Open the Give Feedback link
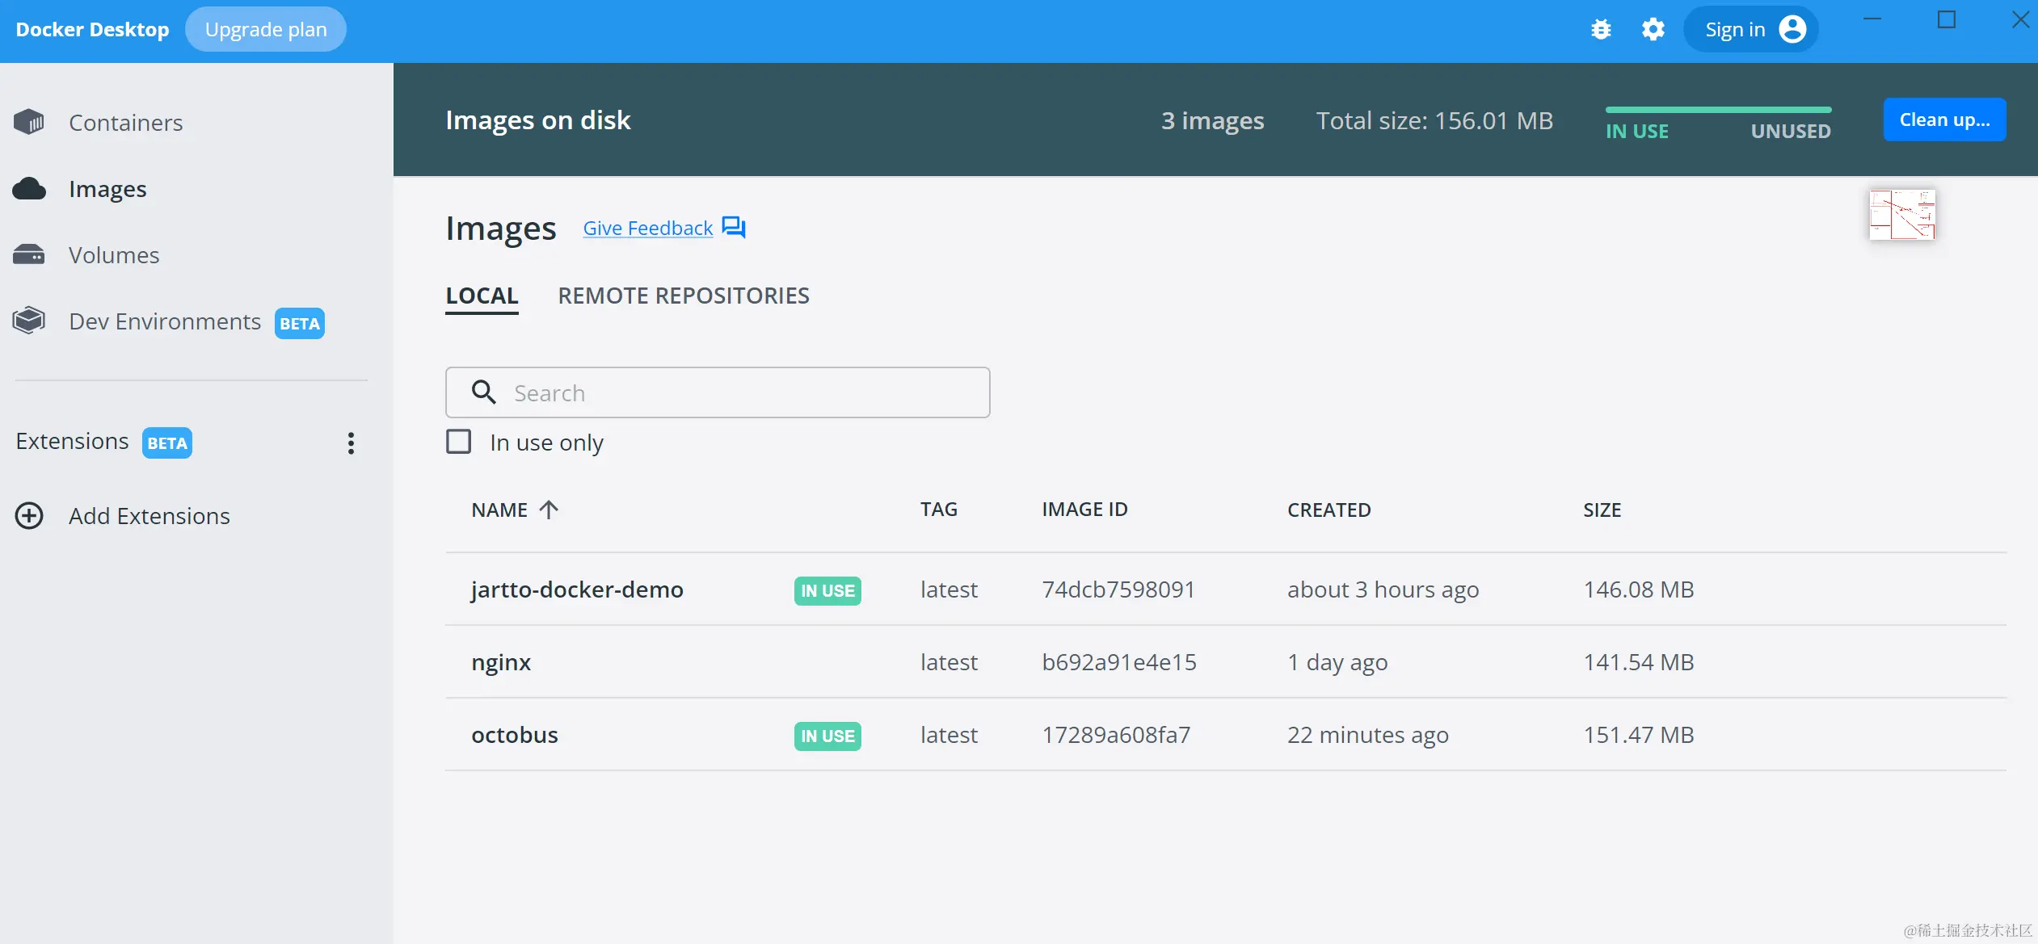Screen dimensions: 2038x944 click(648, 229)
